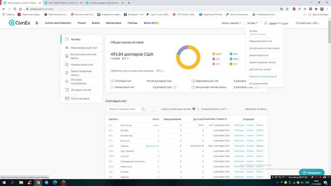The image size is (331, 186).
Task: Click Пополнить in the CET row
Action: click(239, 125)
